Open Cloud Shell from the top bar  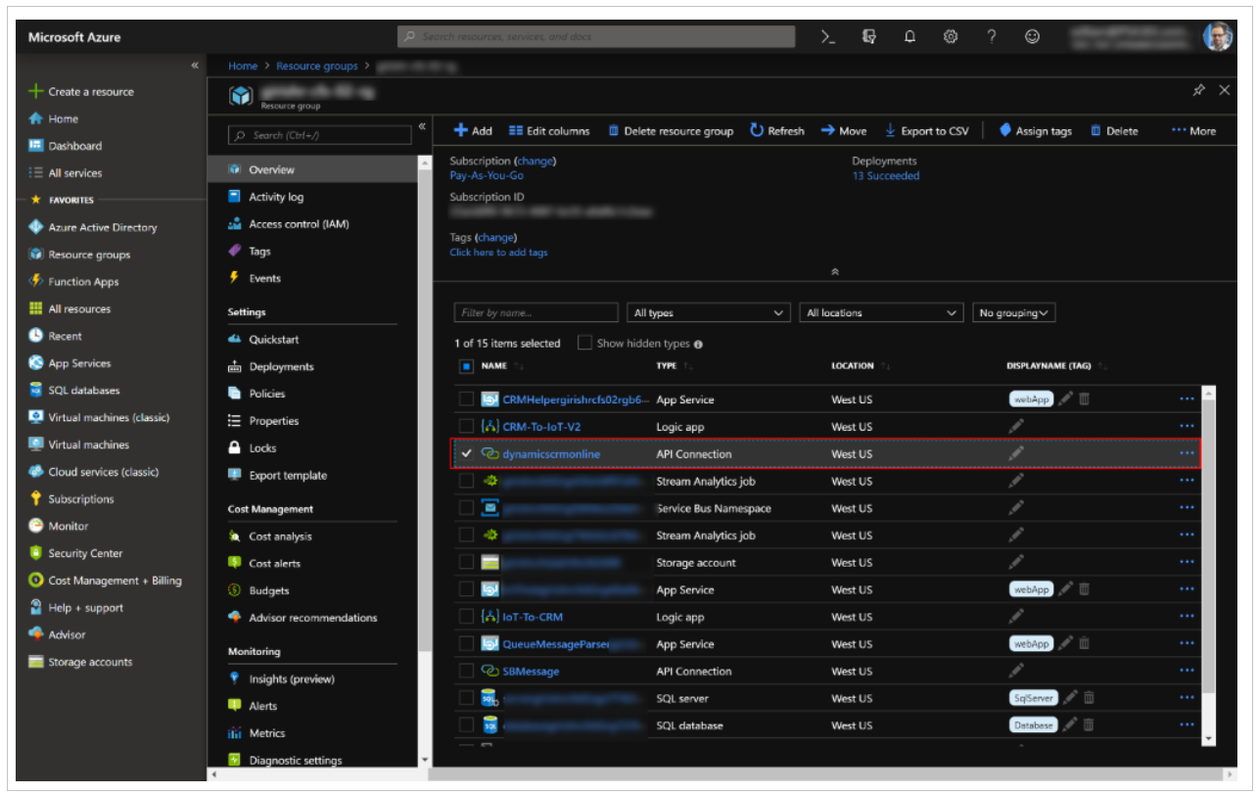pyautogui.click(x=828, y=36)
